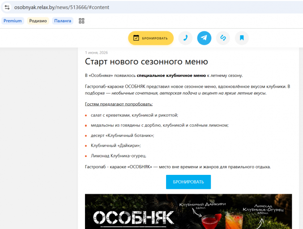Click the phone call icon
Image resolution: width=303 pixels, height=229 pixels.
point(185,38)
